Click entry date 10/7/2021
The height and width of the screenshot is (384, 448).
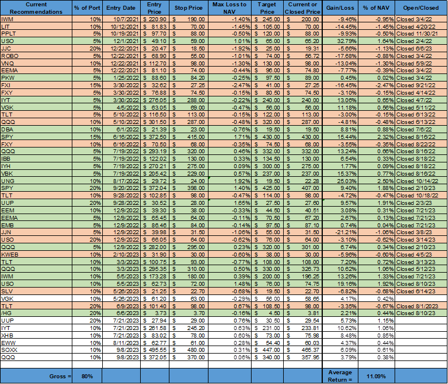[x=121, y=20]
